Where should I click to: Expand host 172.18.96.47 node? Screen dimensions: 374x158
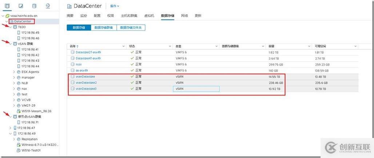(10, 128)
